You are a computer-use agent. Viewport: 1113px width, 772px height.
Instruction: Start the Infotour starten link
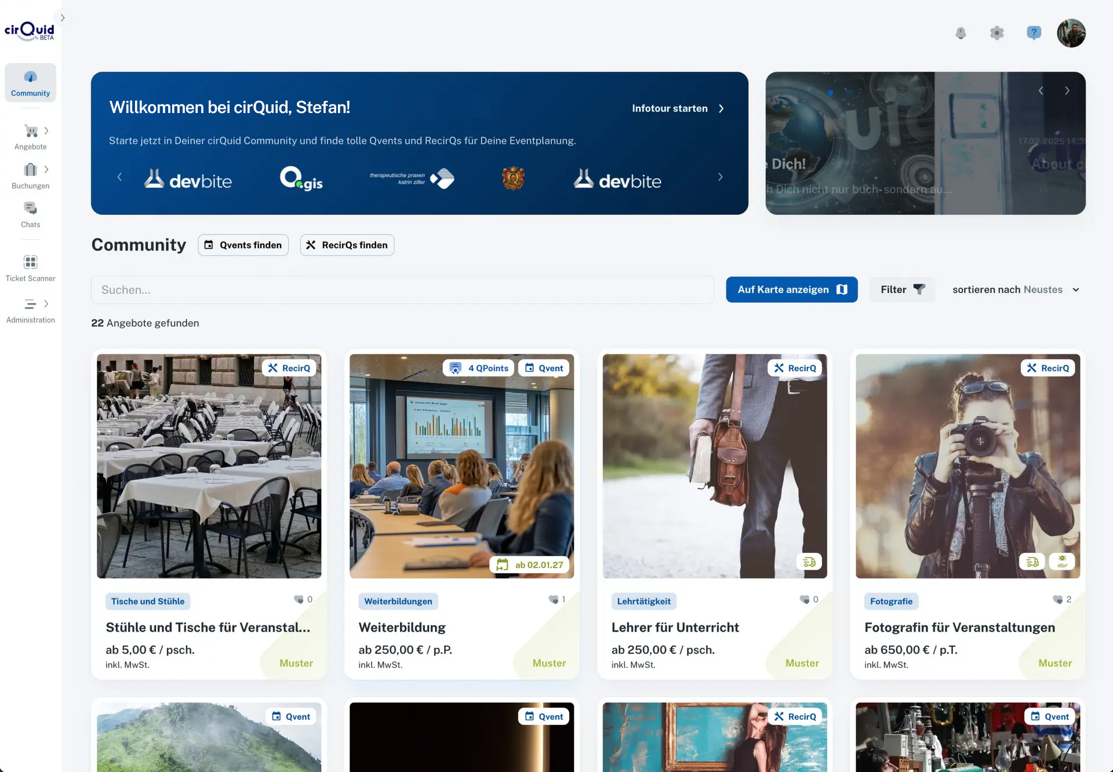pos(678,108)
